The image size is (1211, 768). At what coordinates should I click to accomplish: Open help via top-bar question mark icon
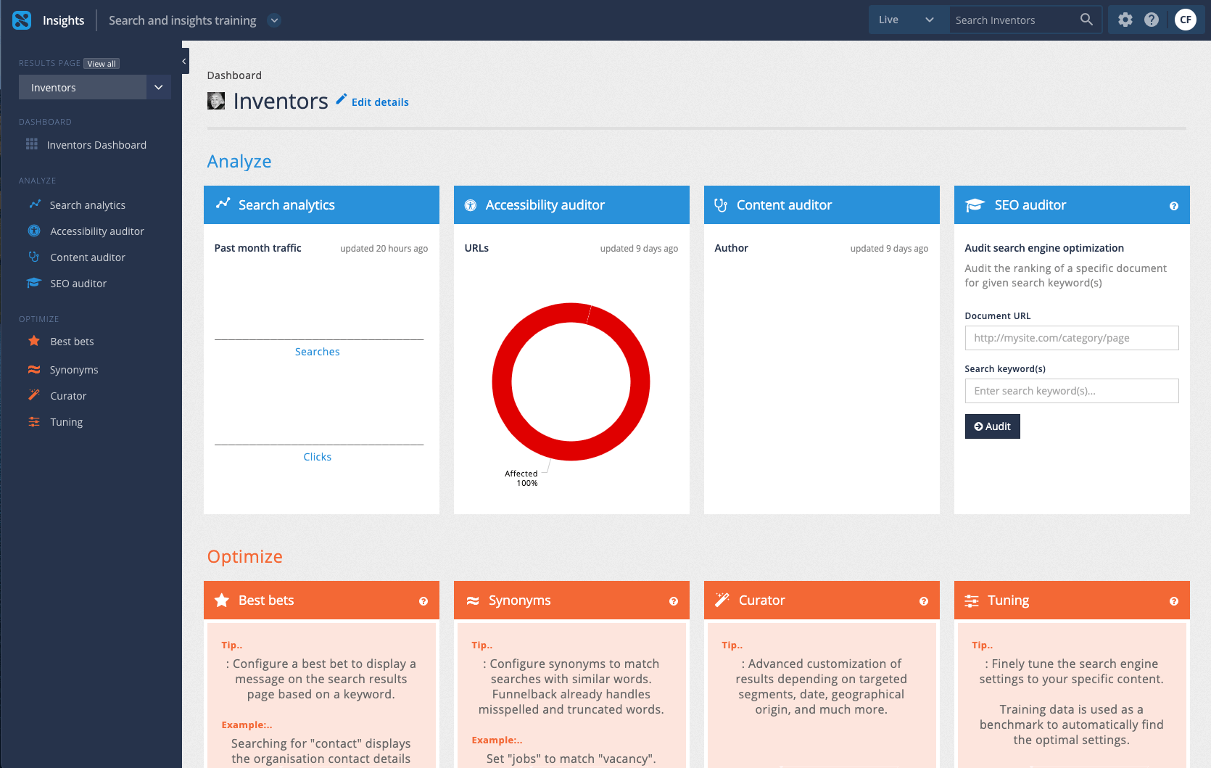(x=1152, y=20)
